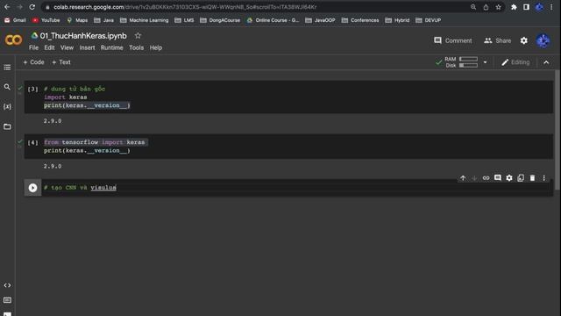The height and width of the screenshot is (316, 561).
Task: Collapse the header with chevron
Action: (546, 62)
